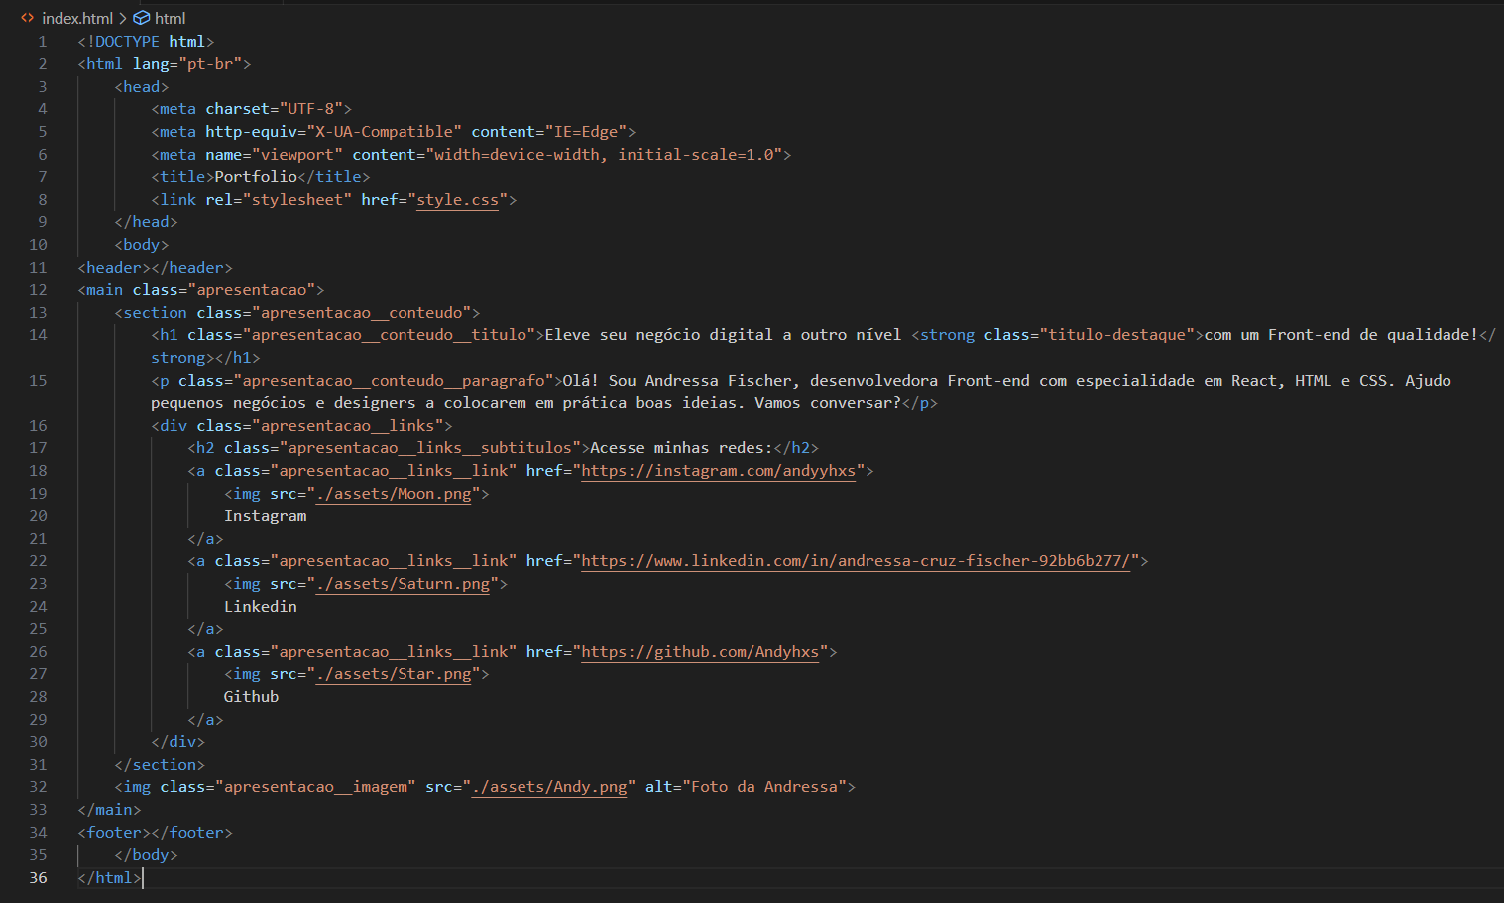The height and width of the screenshot is (903, 1504).
Task: Click the closing body tag on line 35
Action: 146,854
